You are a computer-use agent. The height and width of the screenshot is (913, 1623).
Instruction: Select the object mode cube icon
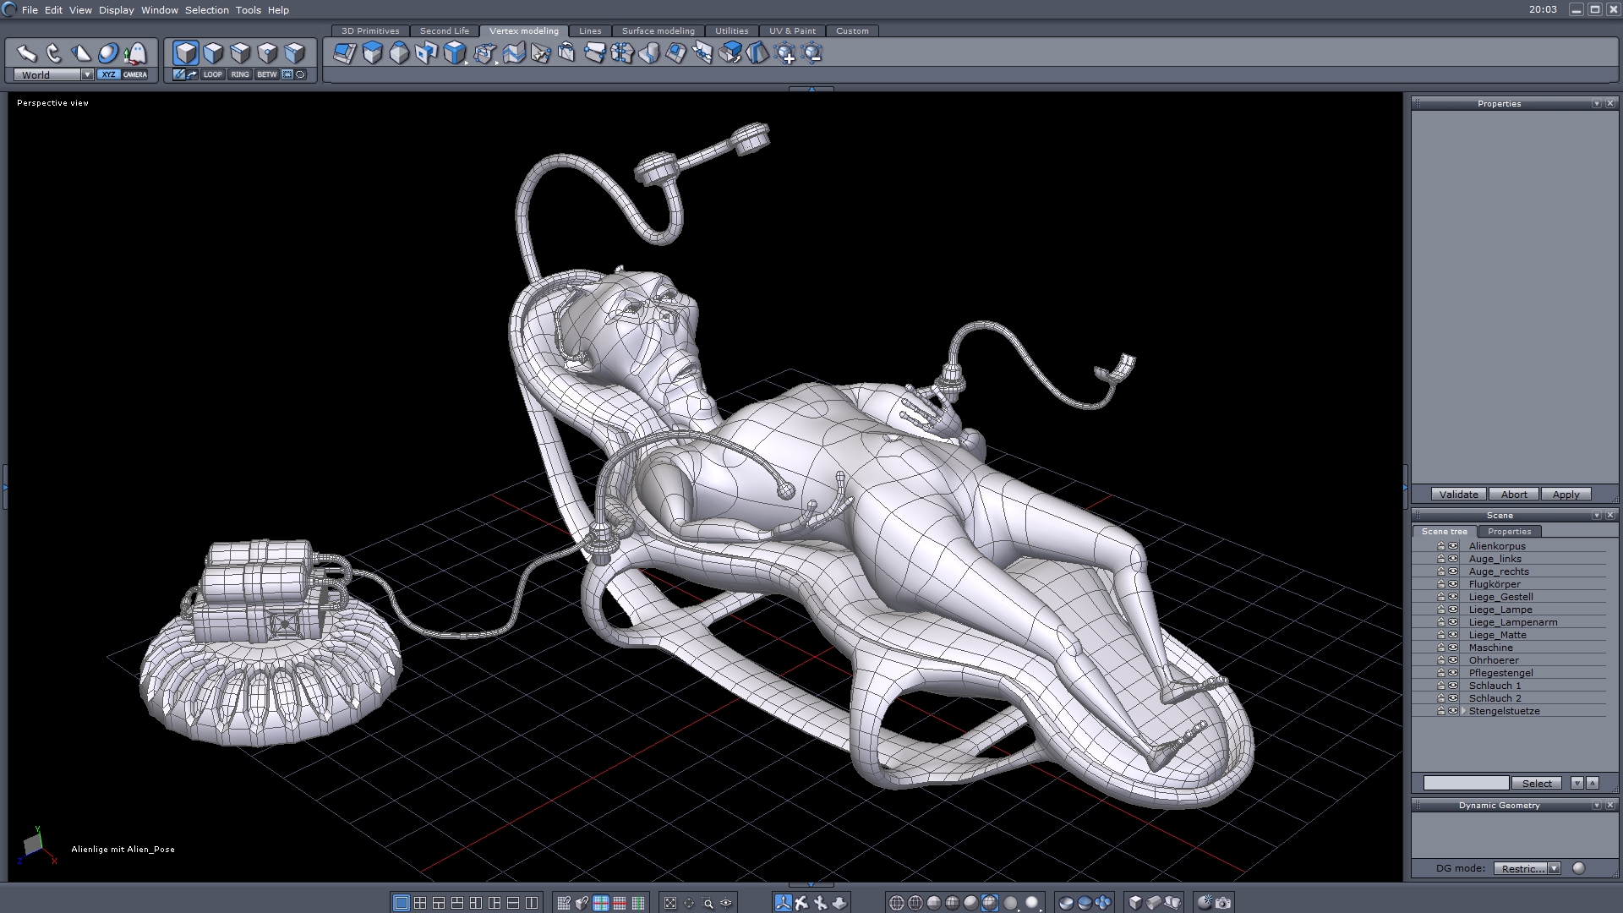(186, 53)
